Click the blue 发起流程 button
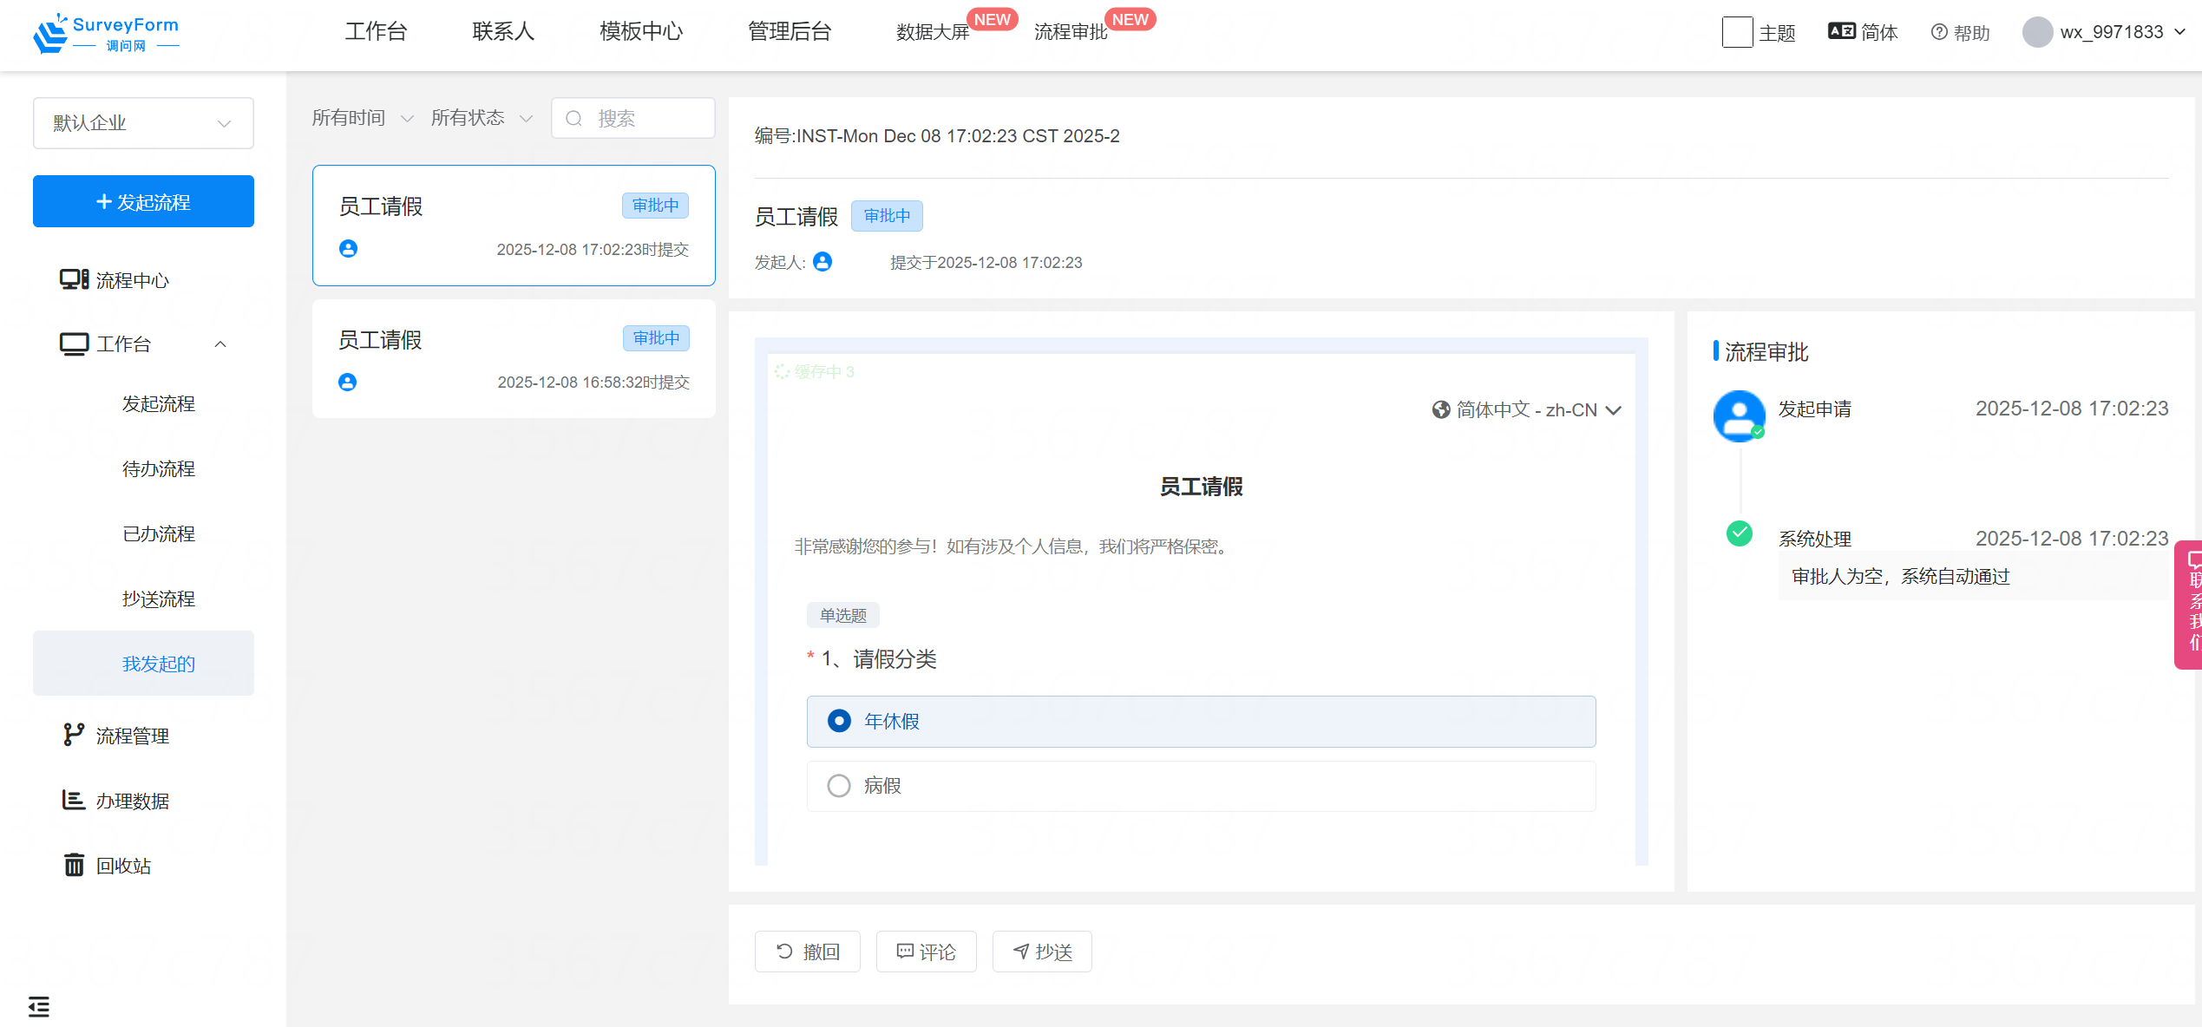 tap(143, 201)
